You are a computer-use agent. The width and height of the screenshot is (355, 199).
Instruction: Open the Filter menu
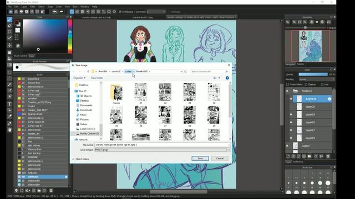click(33, 7)
